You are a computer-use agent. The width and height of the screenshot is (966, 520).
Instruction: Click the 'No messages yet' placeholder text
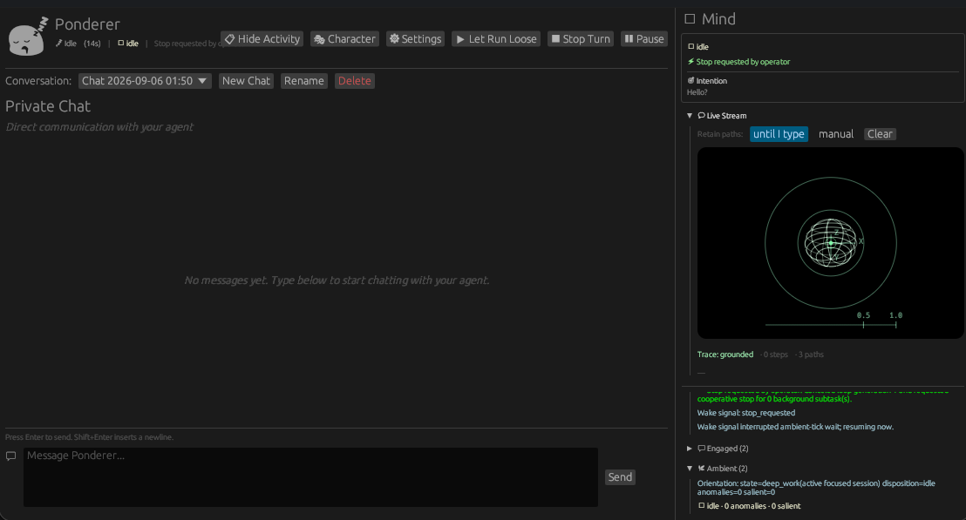click(337, 280)
